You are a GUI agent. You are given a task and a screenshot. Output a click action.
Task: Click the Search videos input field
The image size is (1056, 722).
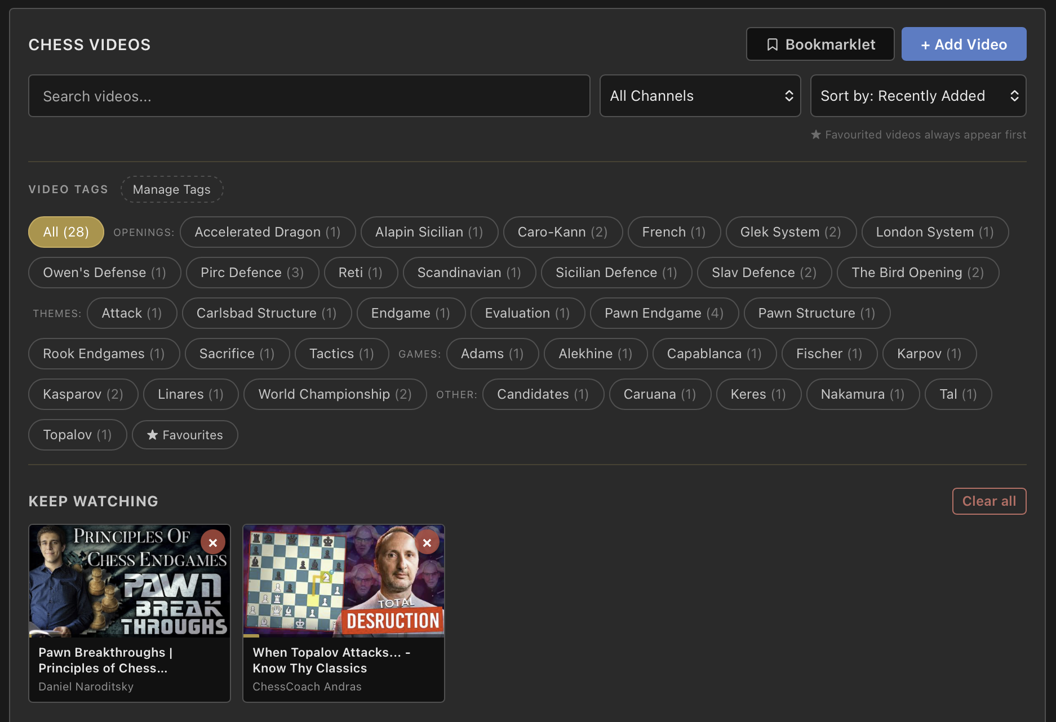click(309, 96)
